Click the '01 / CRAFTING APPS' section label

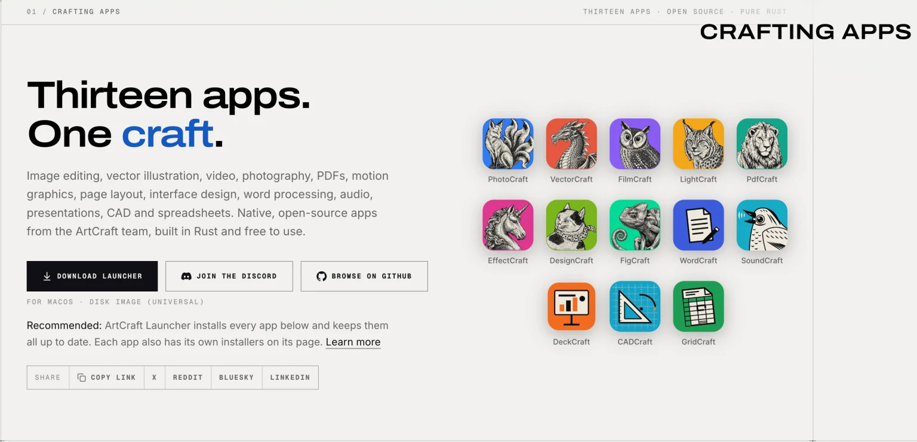pos(73,11)
